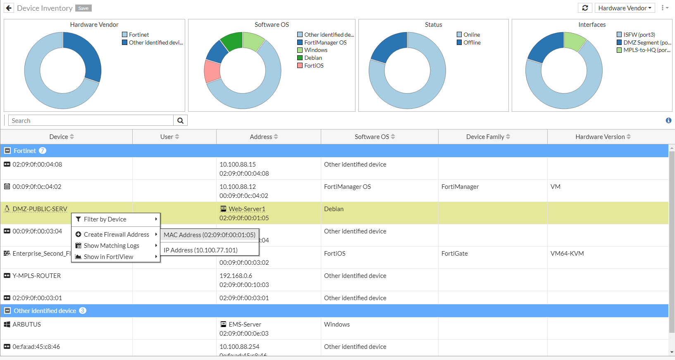Click the FortiManager OS legend swatch
This screenshot has width=675, height=360.
click(300, 42)
